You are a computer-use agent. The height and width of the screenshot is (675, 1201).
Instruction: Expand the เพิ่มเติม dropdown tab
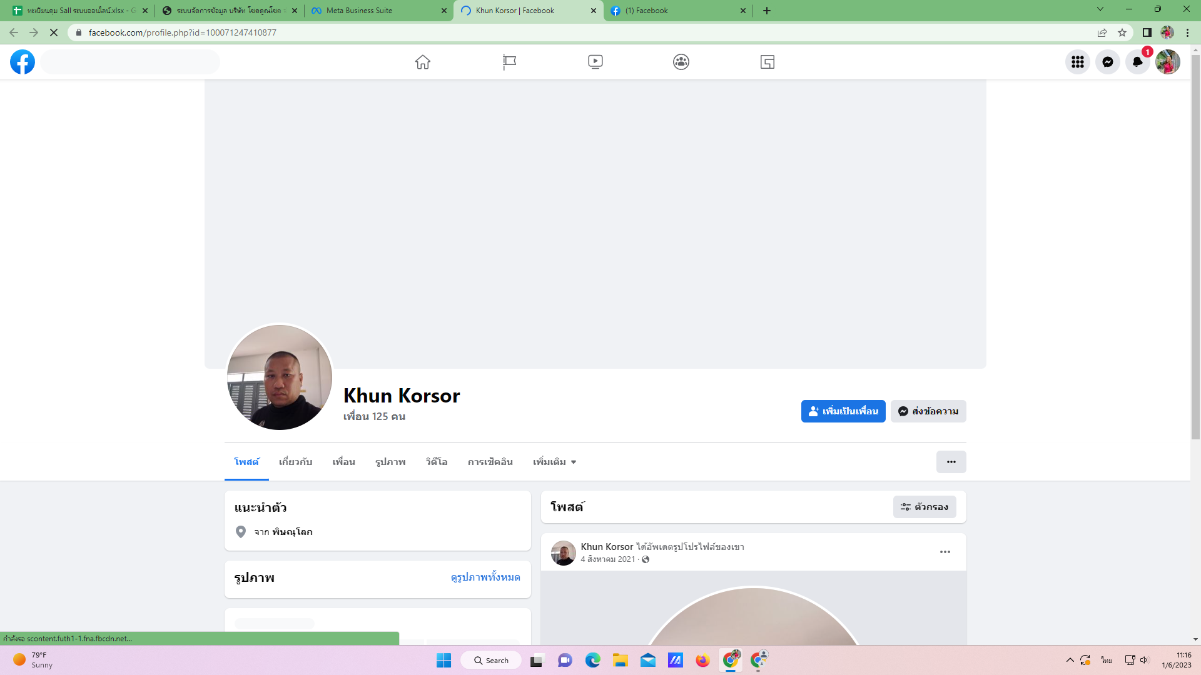[x=554, y=462]
